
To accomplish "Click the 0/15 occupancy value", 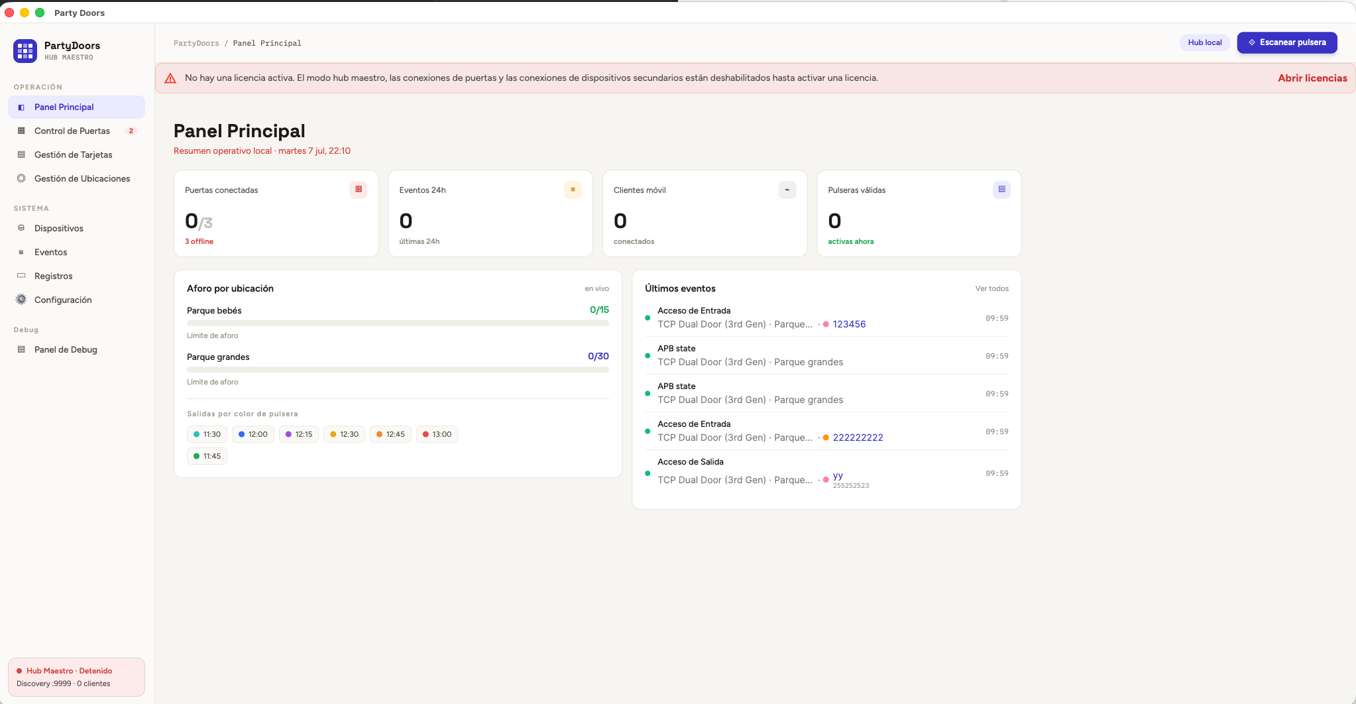I will click(x=599, y=310).
